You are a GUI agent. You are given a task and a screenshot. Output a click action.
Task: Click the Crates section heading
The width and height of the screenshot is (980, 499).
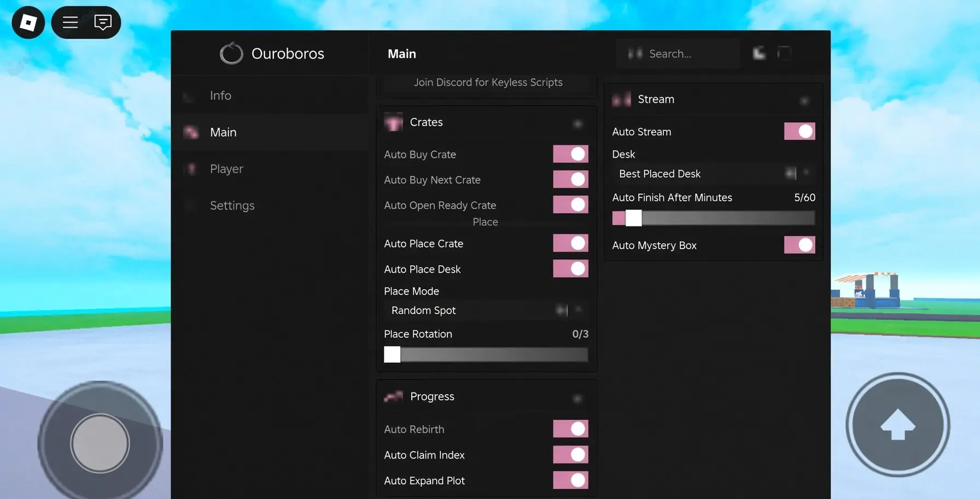[427, 122]
